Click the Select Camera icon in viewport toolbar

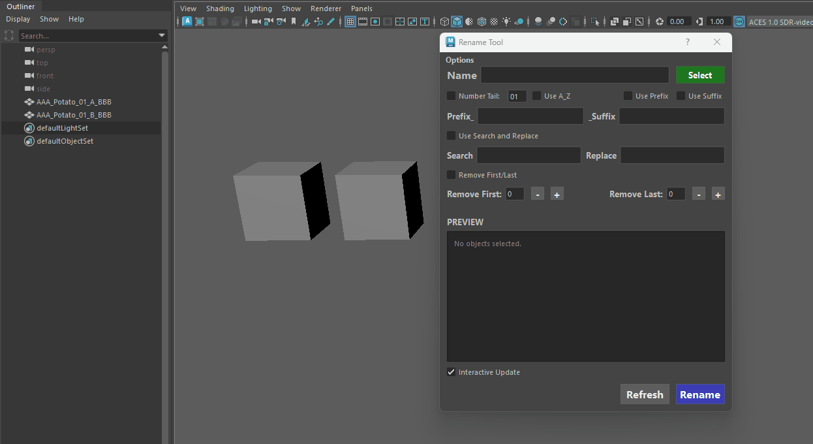pos(256,22)
